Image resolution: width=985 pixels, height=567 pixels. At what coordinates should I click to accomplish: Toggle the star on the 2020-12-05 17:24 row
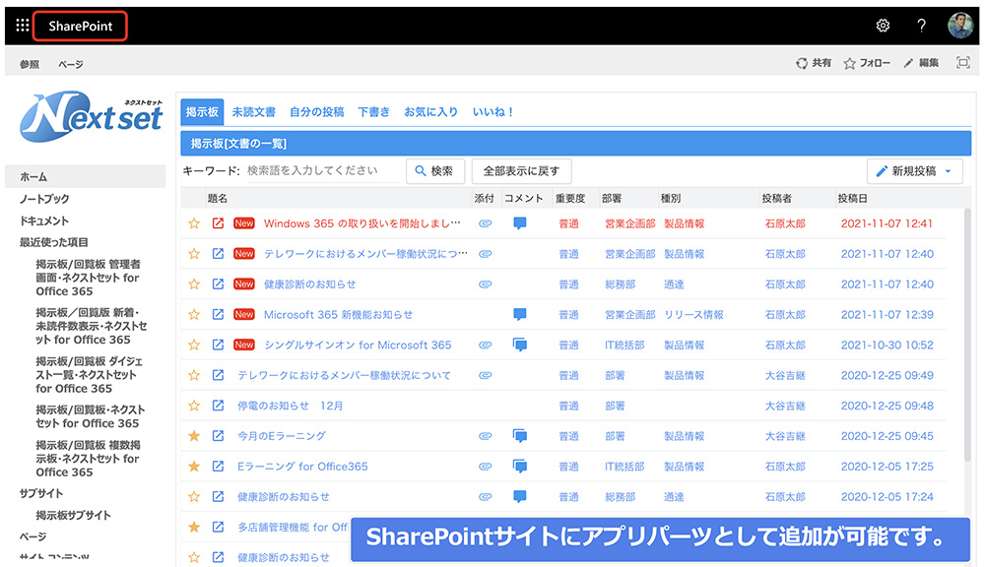coord(194,497)
